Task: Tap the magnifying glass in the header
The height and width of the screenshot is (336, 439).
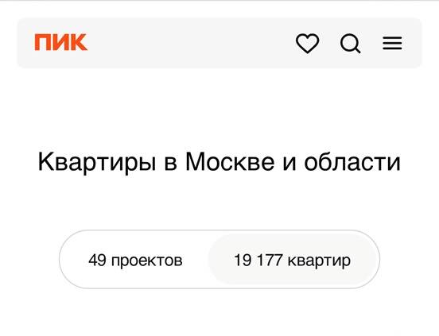Action: (x=350, y=44)
